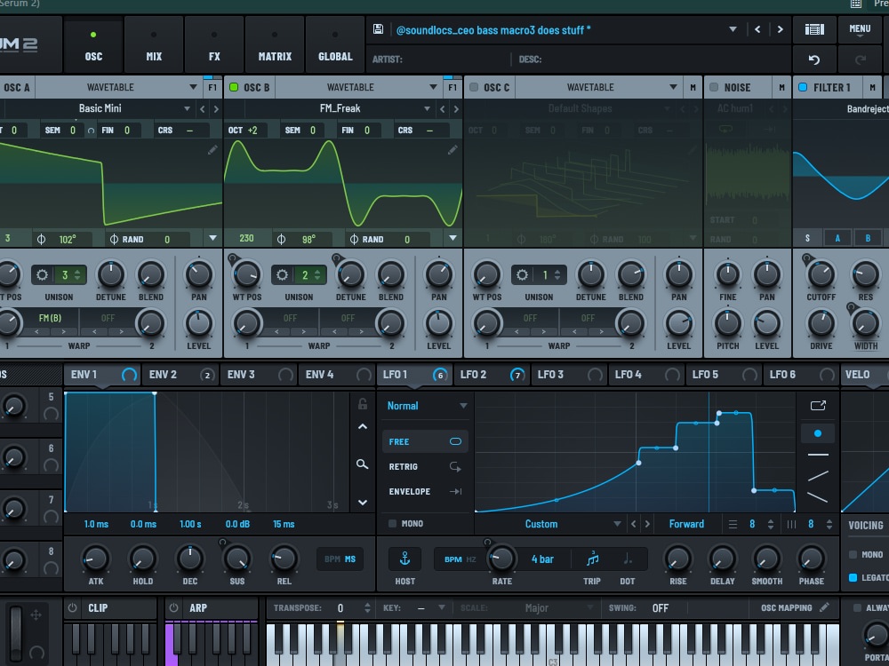The height and width of the screenshot is (666, 889).
Task: Select the LFO point draw tool
Action: (818, 433)
